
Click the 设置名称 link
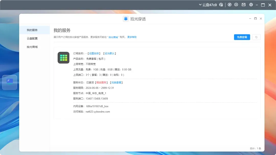(94, 53)
